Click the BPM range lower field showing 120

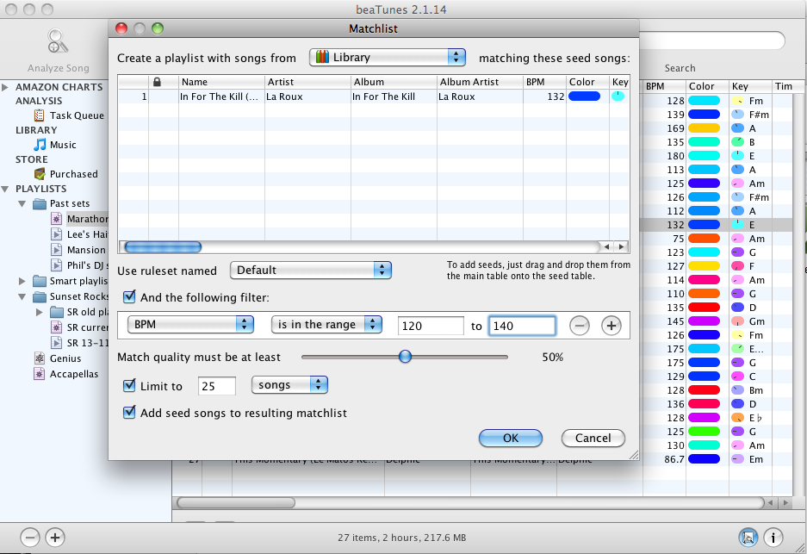(431, 326)
